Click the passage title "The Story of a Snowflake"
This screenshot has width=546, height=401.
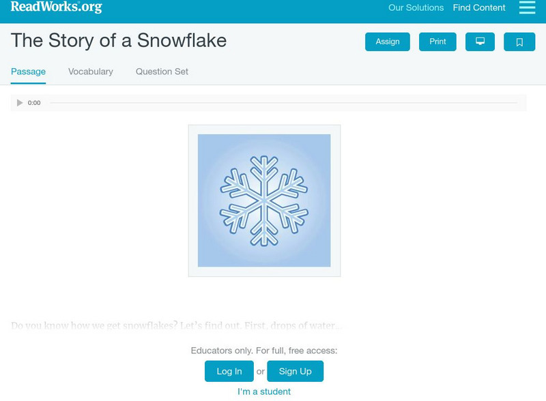119,40
